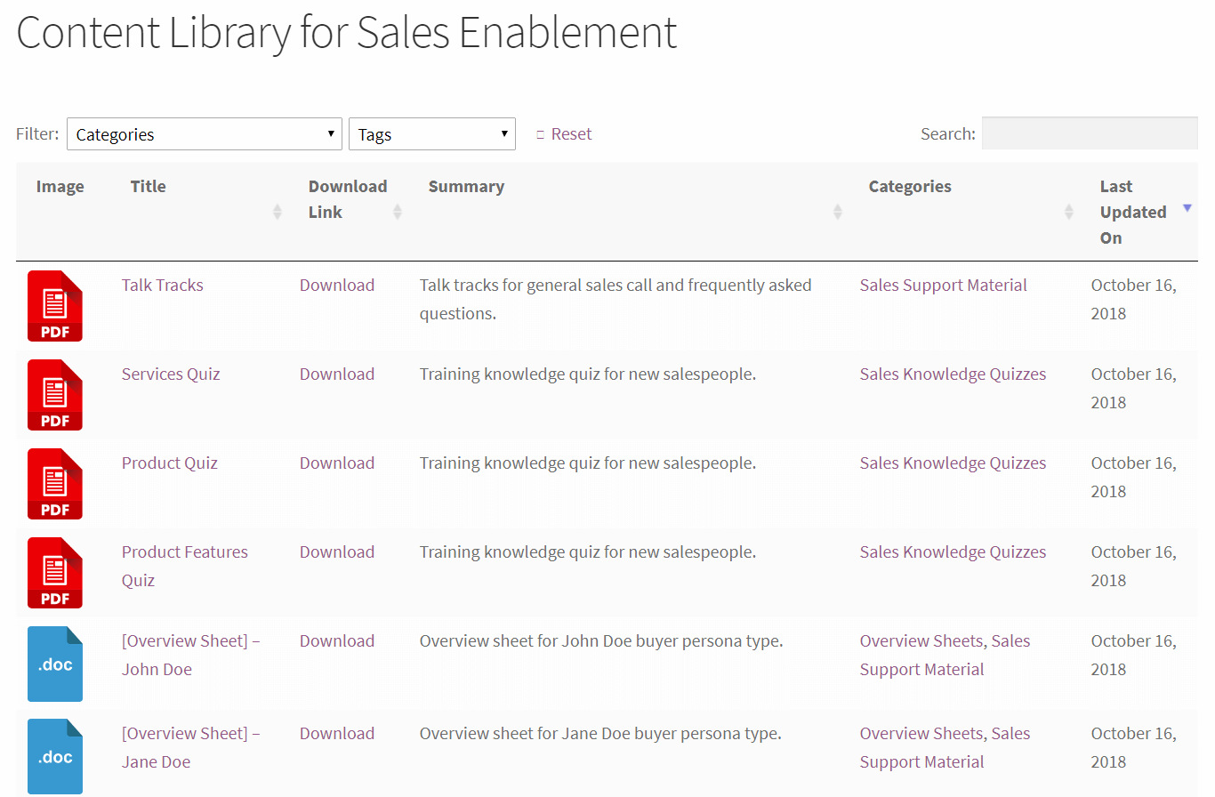Click the PDF icon for Talk Tracks

pyautogui.click(x=54, y=306)
